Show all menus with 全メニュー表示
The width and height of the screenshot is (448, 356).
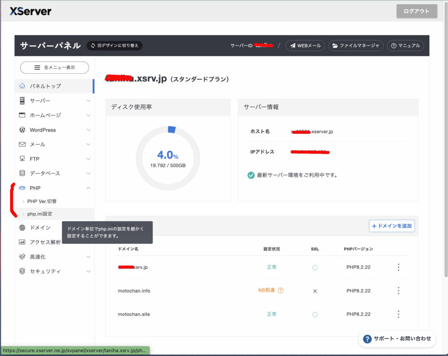click(55, 67)
